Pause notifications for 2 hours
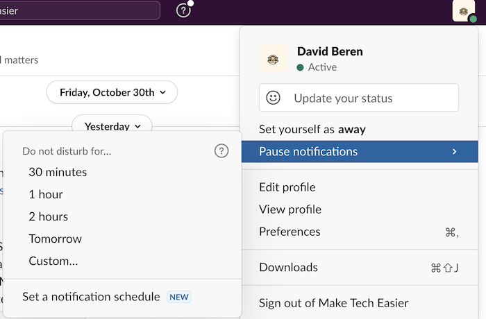Screen dimensions: 486x319 pos(122,216)
